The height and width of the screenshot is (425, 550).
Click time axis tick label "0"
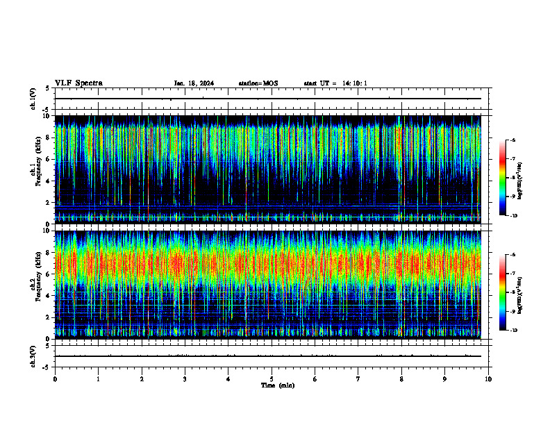click(55, 379)
